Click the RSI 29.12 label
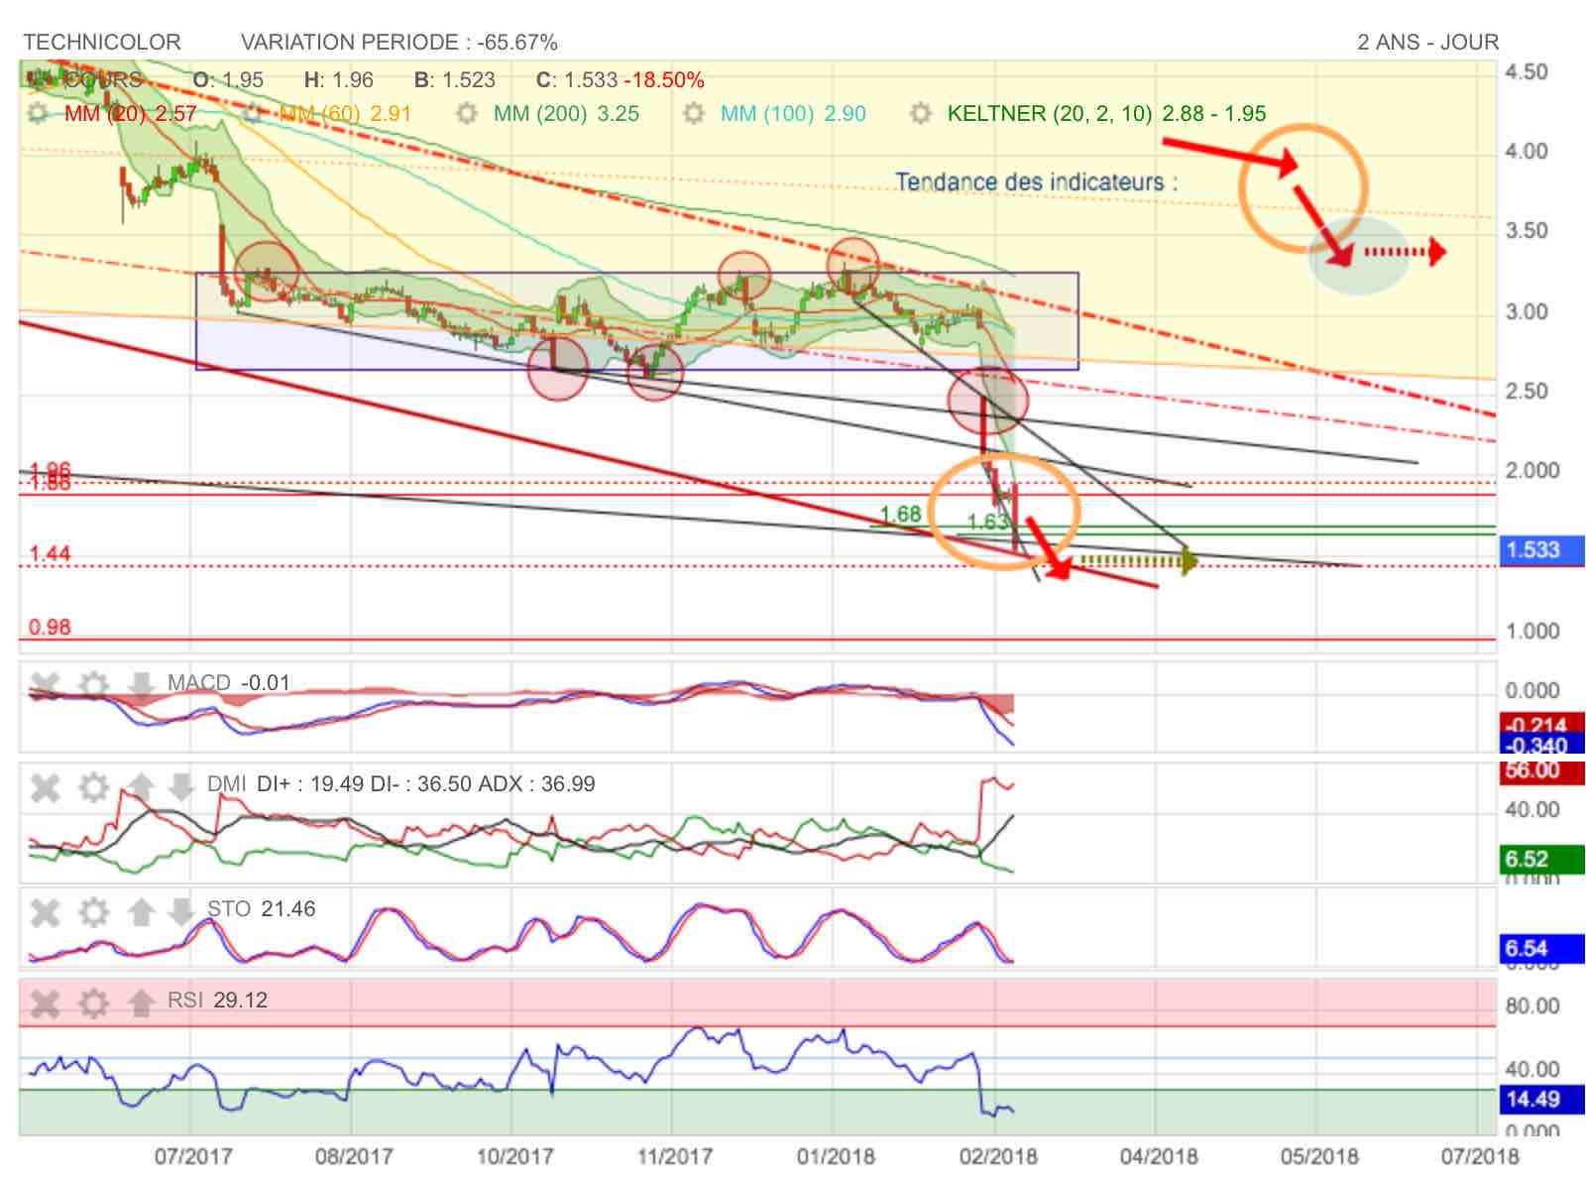 click(217, 1001)
